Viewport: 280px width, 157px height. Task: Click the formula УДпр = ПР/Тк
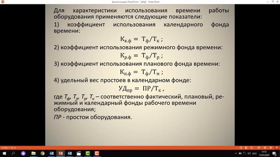pyautogui.click(x=141, y=89)
